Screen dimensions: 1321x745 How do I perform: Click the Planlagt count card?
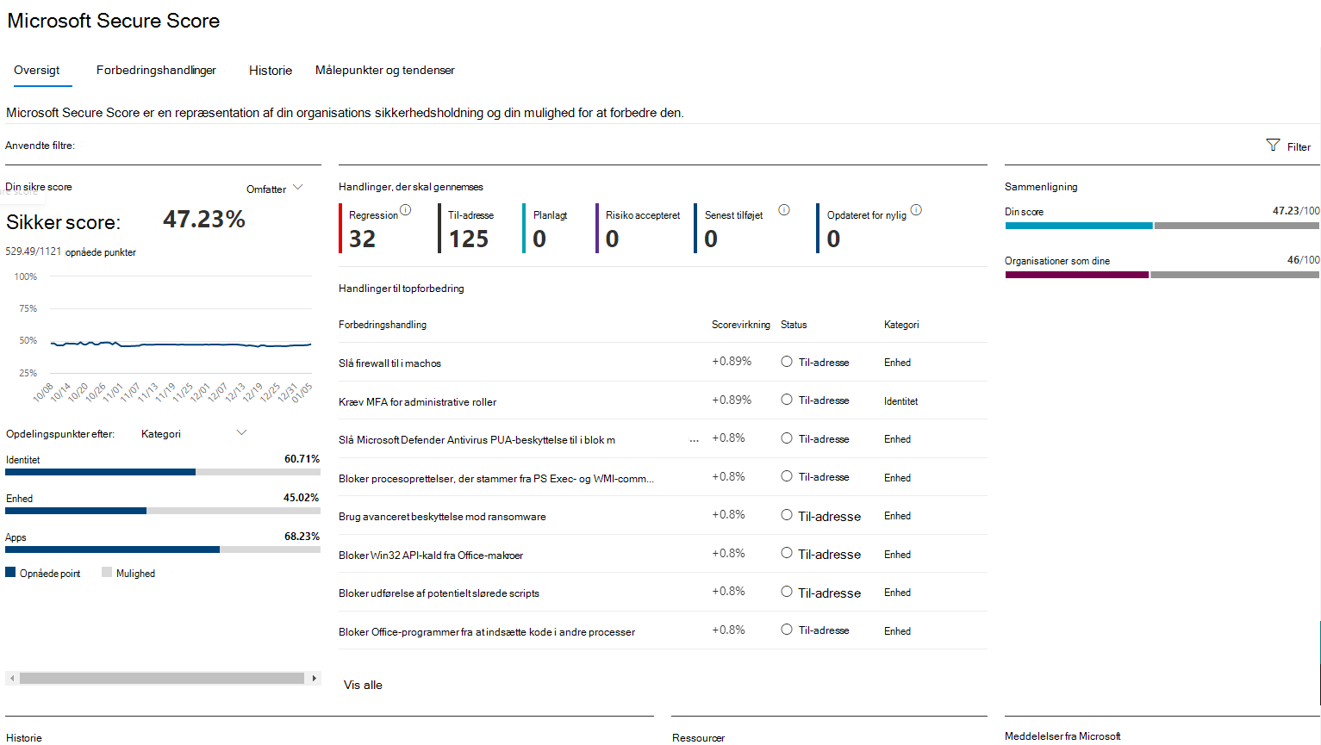[x=546, y=228]
